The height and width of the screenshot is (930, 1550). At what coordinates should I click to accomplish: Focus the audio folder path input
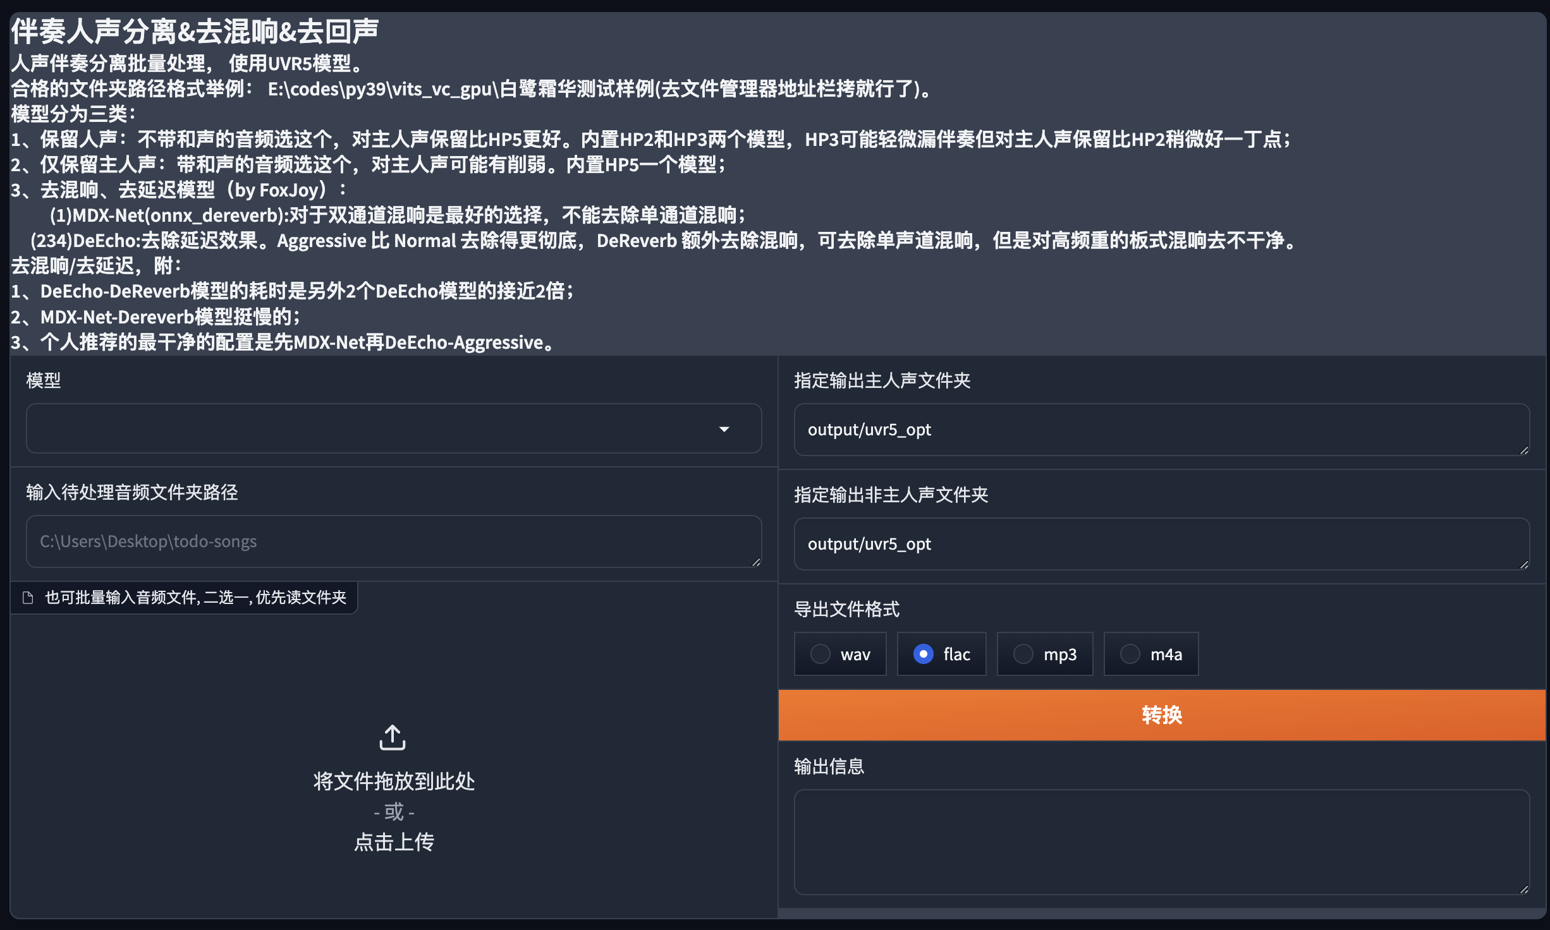click(392, 541)
